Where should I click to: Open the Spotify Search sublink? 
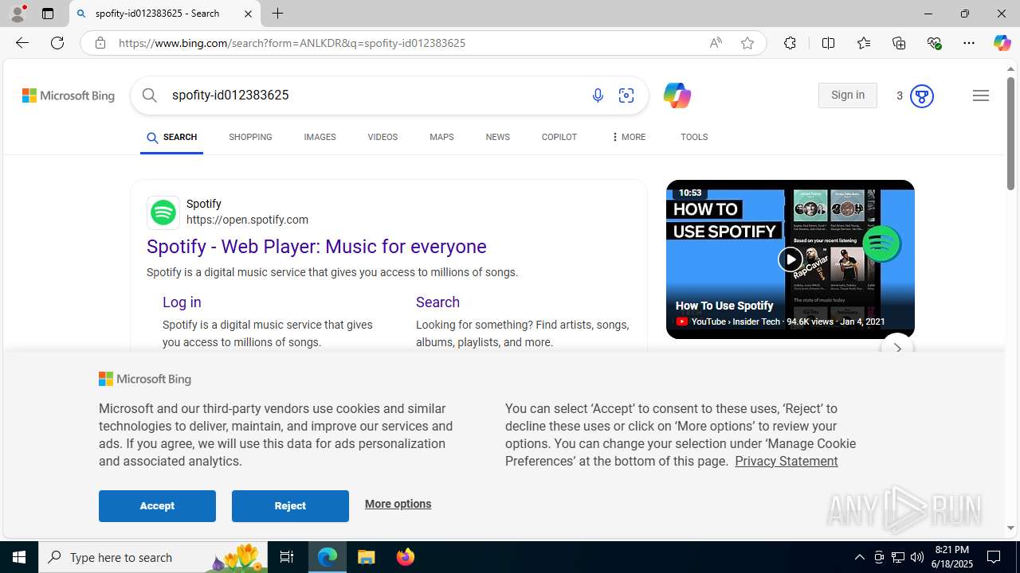tap(437, 302)
